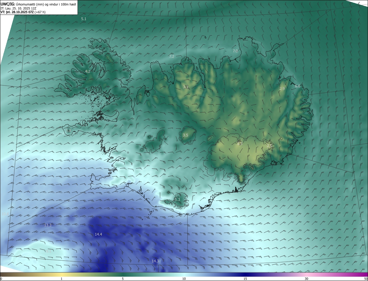Click the 14.4 value label in the dark blue area
This screenshot has width=368, height=281.
tap(98, 234)
